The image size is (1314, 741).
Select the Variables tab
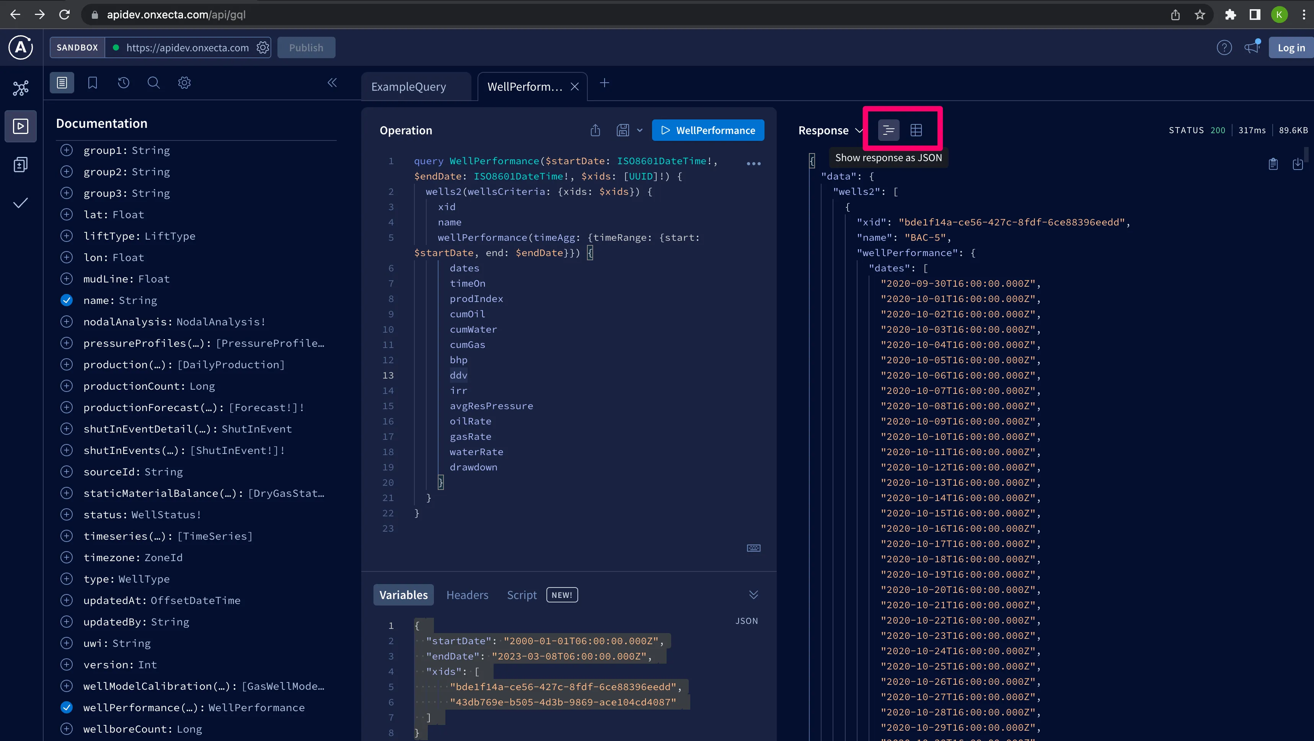click(x=403, y=595)
